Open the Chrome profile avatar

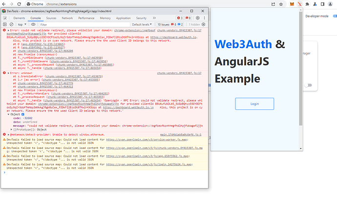coord(330,4)
